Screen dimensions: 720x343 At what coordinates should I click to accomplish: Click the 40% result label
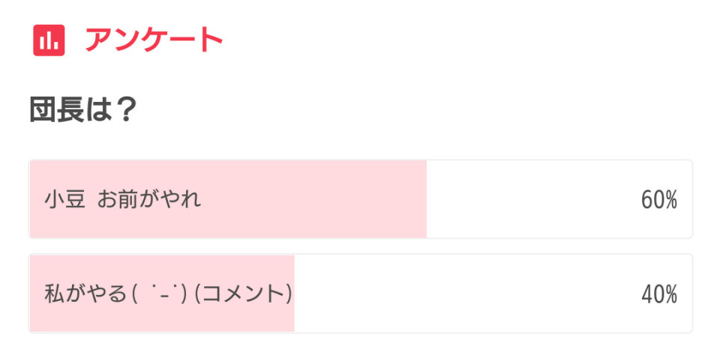pos(659,294)
